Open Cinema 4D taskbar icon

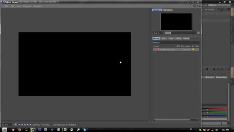tap(33, 130)
